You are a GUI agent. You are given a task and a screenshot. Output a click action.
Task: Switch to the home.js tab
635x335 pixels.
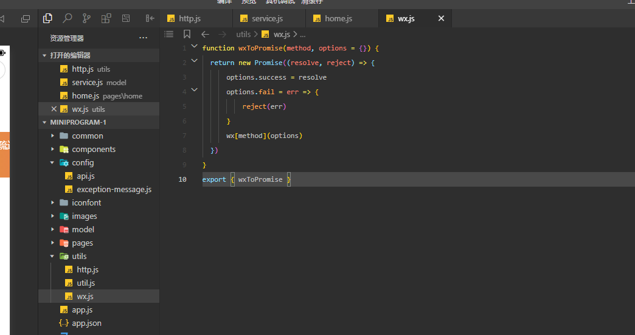coord(338,18)
